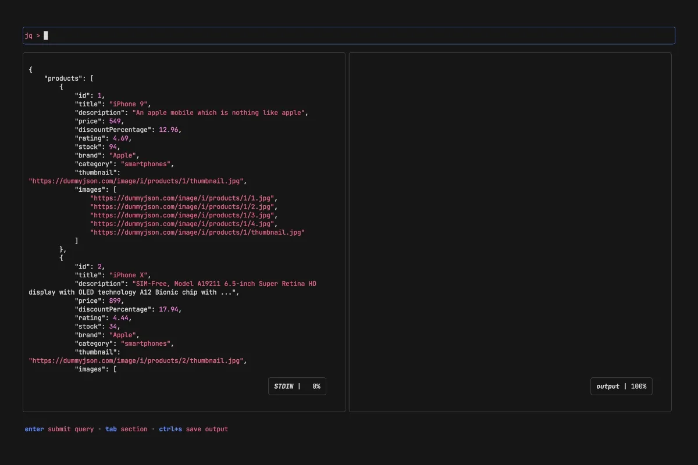Viewport: 698px width, 465px height.
Task: Click the 'tab section' hint
Action: click(x=126, y=429)
